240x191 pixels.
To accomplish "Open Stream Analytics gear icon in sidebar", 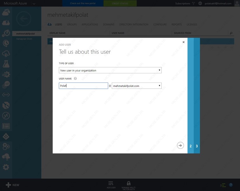I will [x=6, y=74].
